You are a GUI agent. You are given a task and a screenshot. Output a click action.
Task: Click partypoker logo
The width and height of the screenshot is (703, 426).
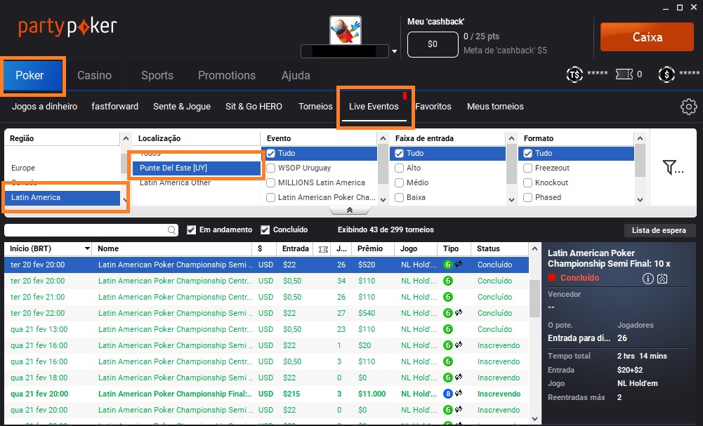[67, 27]
